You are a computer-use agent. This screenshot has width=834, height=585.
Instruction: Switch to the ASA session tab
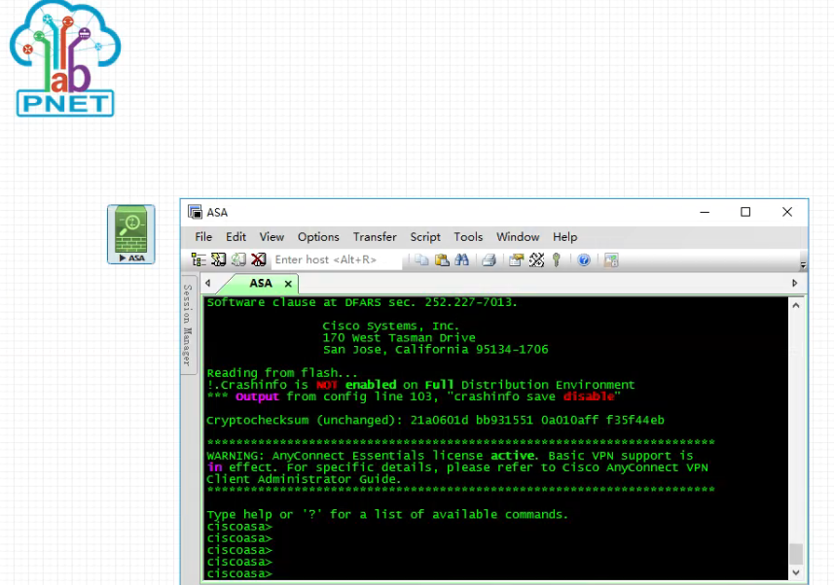pos(260,283)
